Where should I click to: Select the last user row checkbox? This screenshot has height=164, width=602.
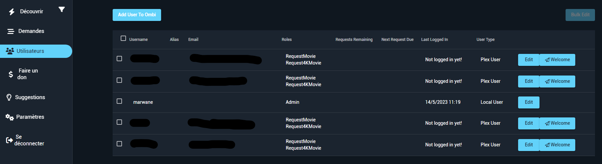119,144
